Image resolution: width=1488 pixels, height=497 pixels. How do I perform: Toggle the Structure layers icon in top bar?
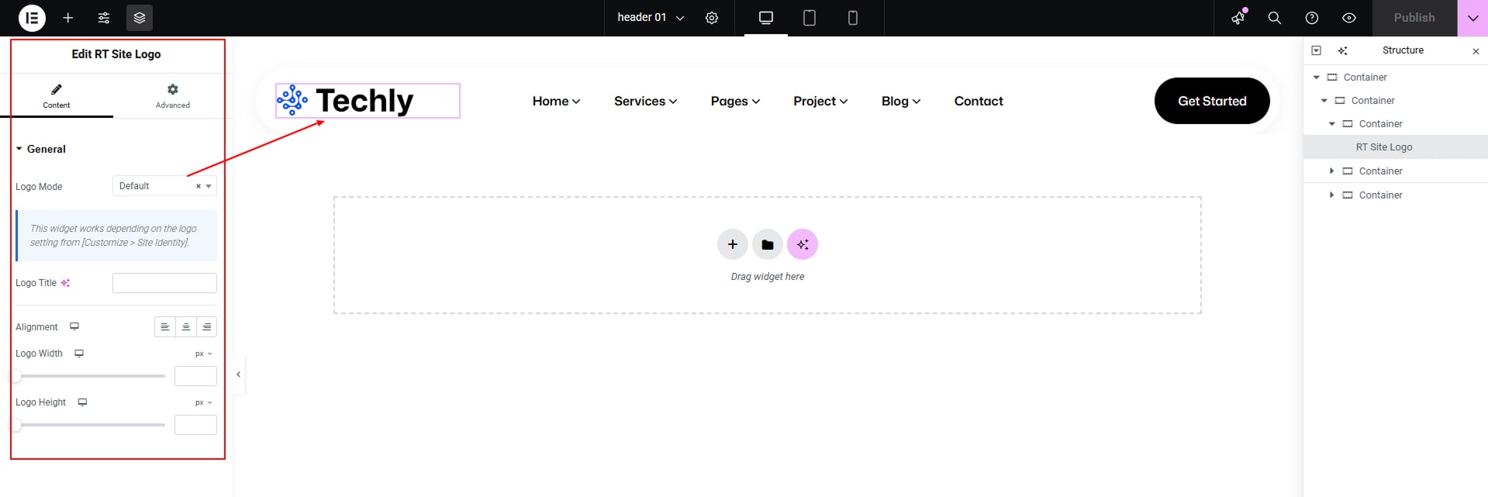point(140,18)
